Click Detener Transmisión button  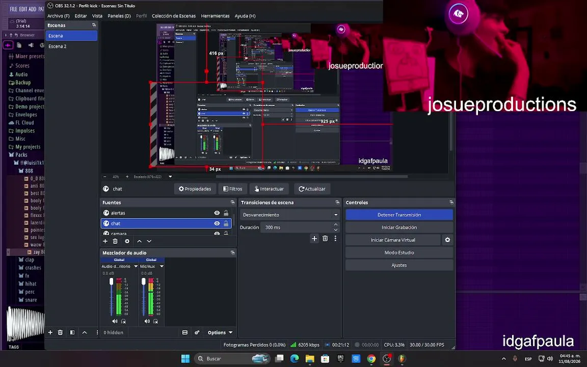point(399,215)
